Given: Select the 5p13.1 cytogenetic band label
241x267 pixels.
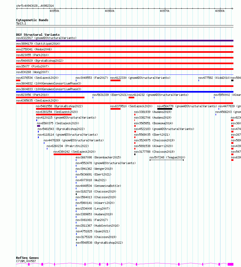Looking at the screenshot, I should (x=21, y=24).
